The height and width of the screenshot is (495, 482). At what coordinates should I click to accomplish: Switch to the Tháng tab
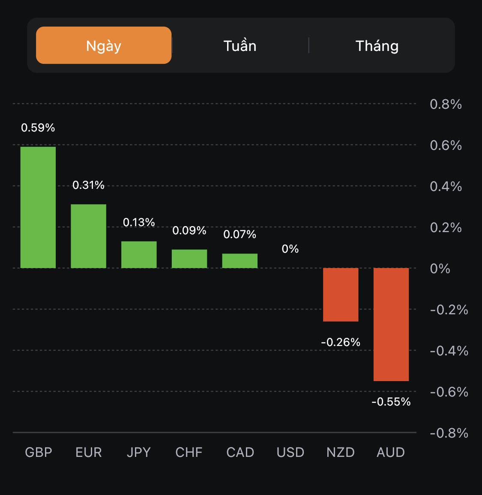coord(377,45)
